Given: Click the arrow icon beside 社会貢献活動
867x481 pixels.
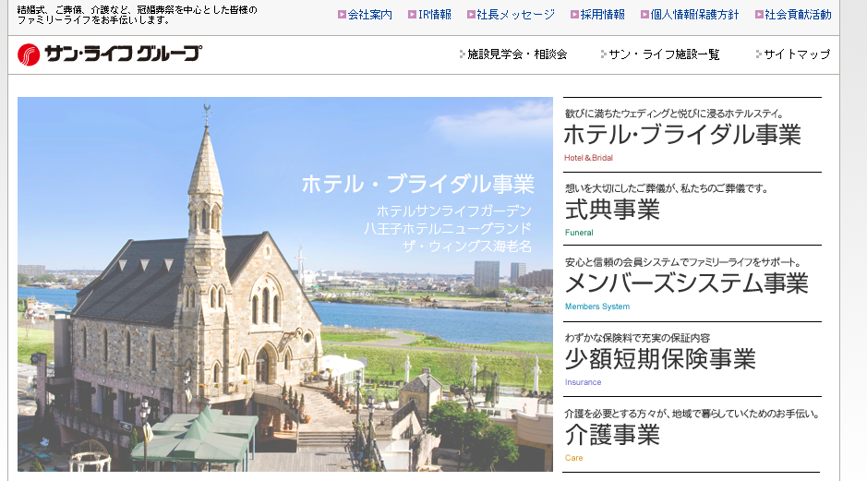Looking at the screenshot, I should 759,15.
